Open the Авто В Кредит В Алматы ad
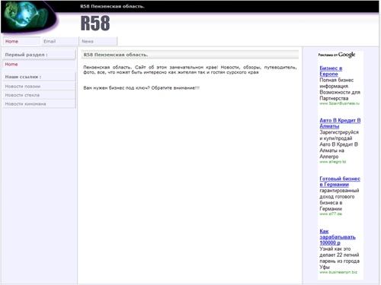 (340, 123)
